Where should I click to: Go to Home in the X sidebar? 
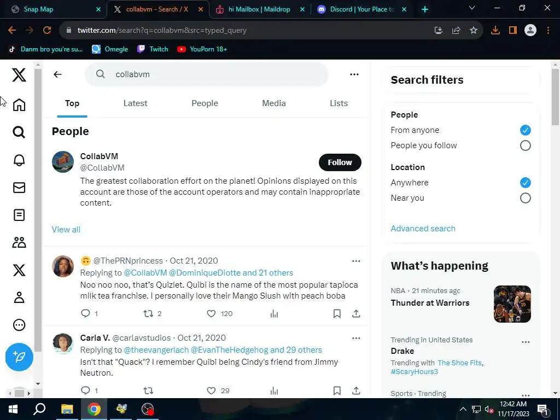[19, 104]
